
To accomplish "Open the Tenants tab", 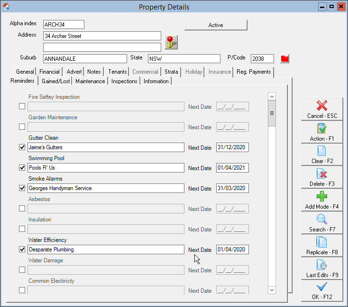I will (117, 72).
